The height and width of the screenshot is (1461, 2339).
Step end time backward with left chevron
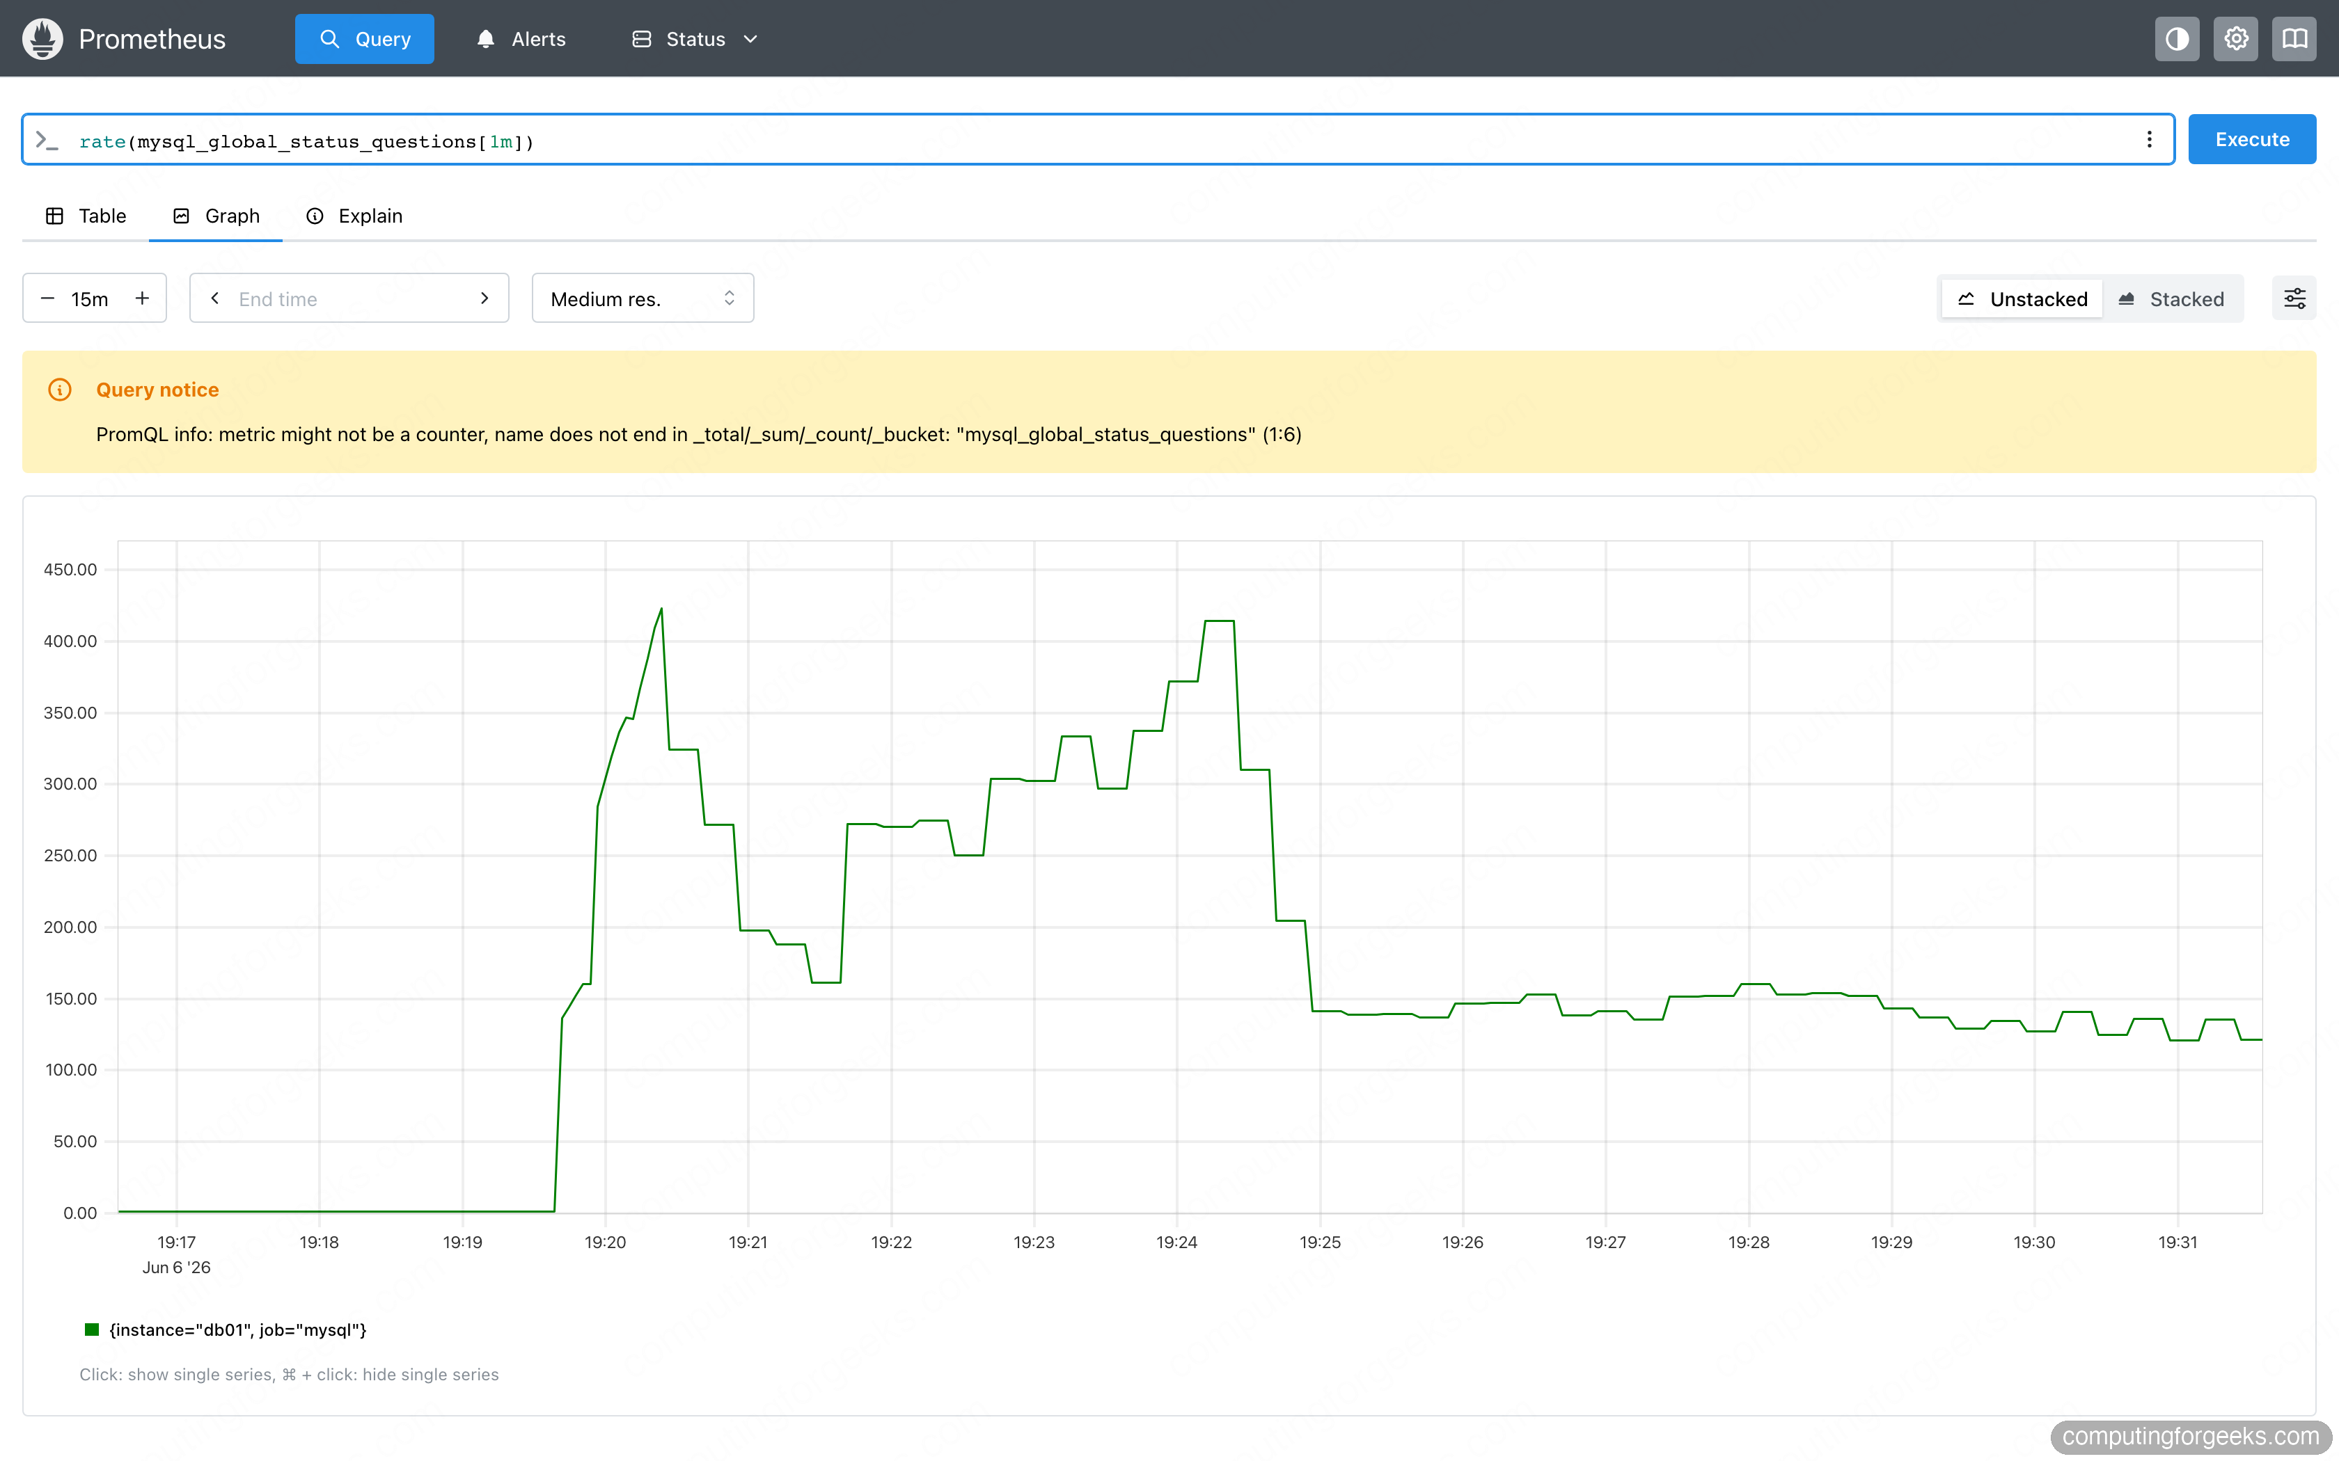[x=214, y=298]
